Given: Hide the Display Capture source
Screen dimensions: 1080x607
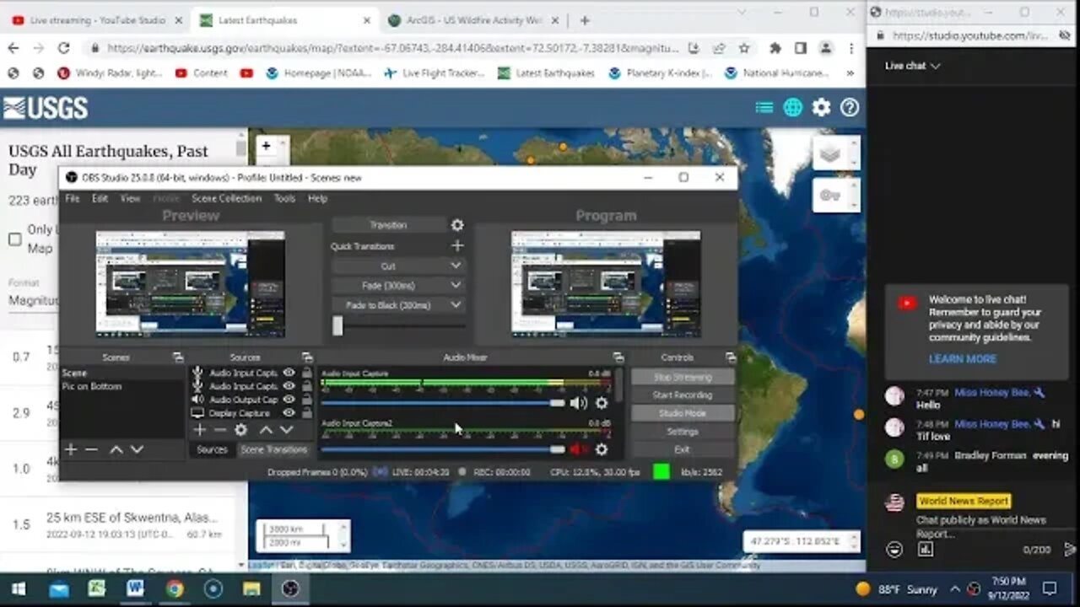Looking at the screenshot, I should pos(289,413).
